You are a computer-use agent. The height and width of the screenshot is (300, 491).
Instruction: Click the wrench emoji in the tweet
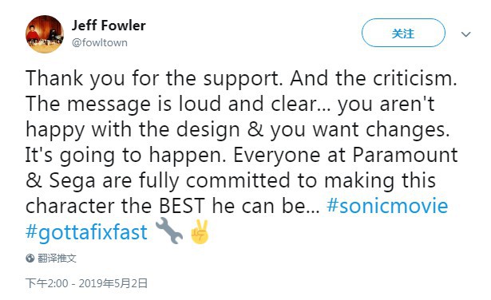pyautogui.click(x=169, y=231)
